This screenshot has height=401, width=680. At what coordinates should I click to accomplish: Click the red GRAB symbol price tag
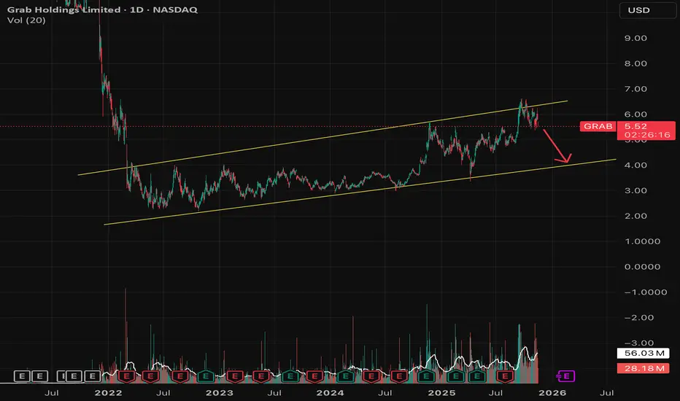[x=598, y=126]
